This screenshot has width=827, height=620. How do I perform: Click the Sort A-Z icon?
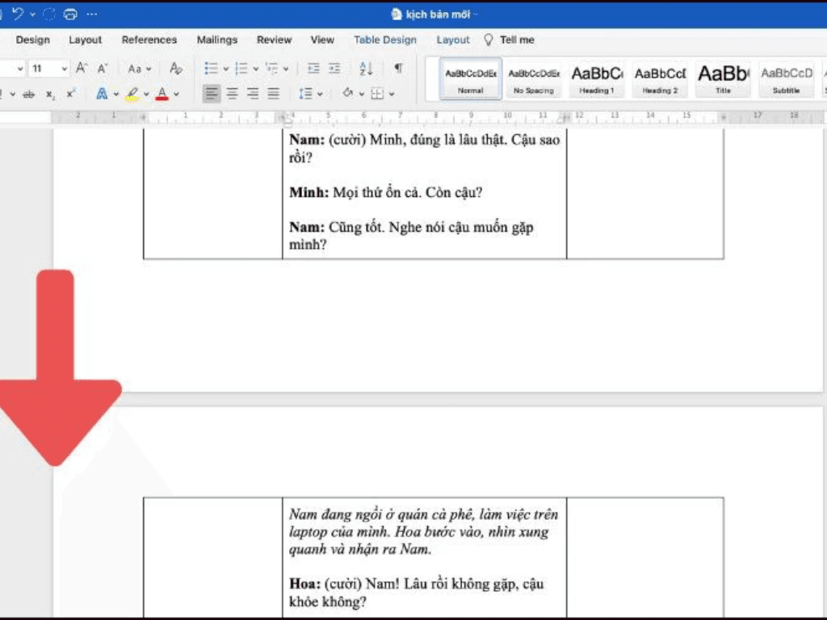tap(366, 69)
